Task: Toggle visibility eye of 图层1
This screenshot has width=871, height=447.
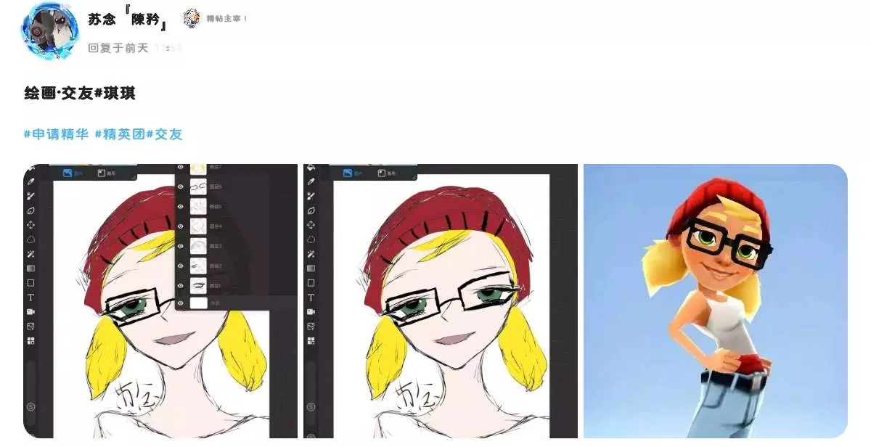Action: pos(181,285)
